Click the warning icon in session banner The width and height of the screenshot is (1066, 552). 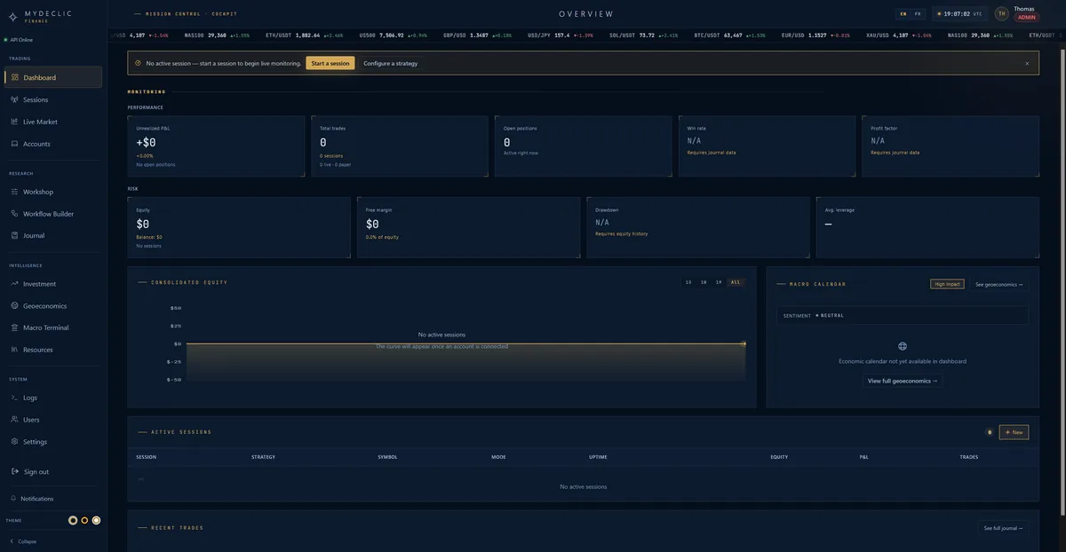pyautogui.click(x=138, y=63)
